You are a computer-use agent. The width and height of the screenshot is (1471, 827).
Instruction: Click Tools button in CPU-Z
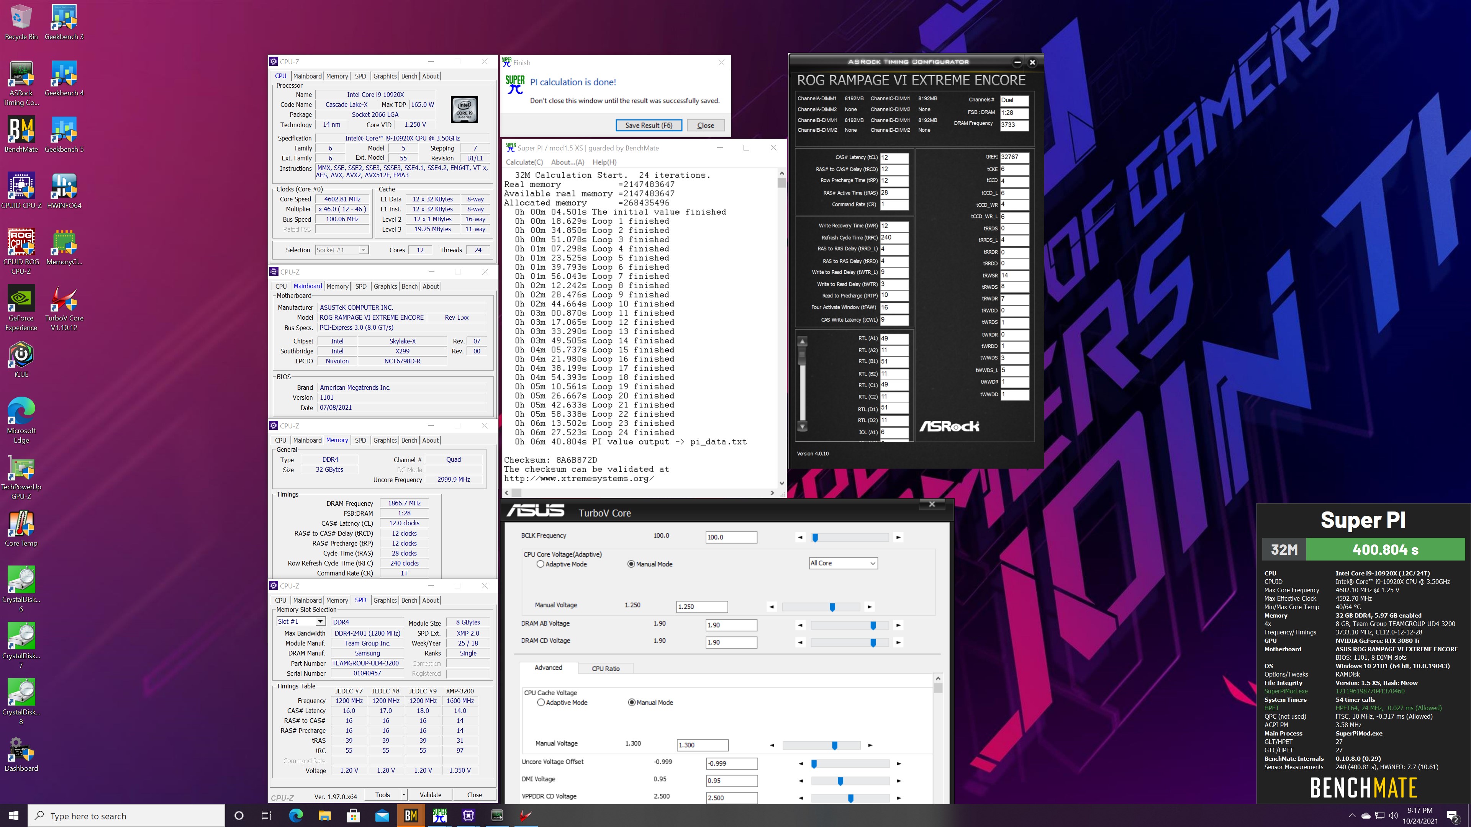(x=383, y=794)
